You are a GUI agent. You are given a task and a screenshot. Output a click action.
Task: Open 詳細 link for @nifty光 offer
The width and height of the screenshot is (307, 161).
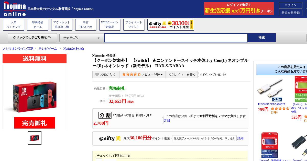(x=240, y=138)
